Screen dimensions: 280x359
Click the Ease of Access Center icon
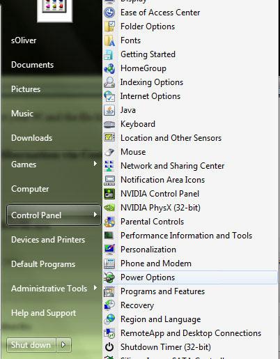(x=109, y=13)
